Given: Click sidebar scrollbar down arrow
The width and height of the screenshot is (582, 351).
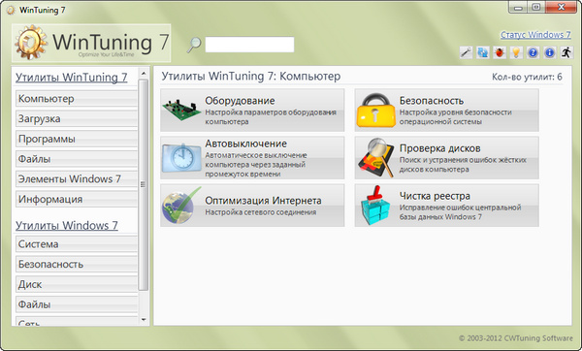Looking at the screenshot, I should coord(144,319).
